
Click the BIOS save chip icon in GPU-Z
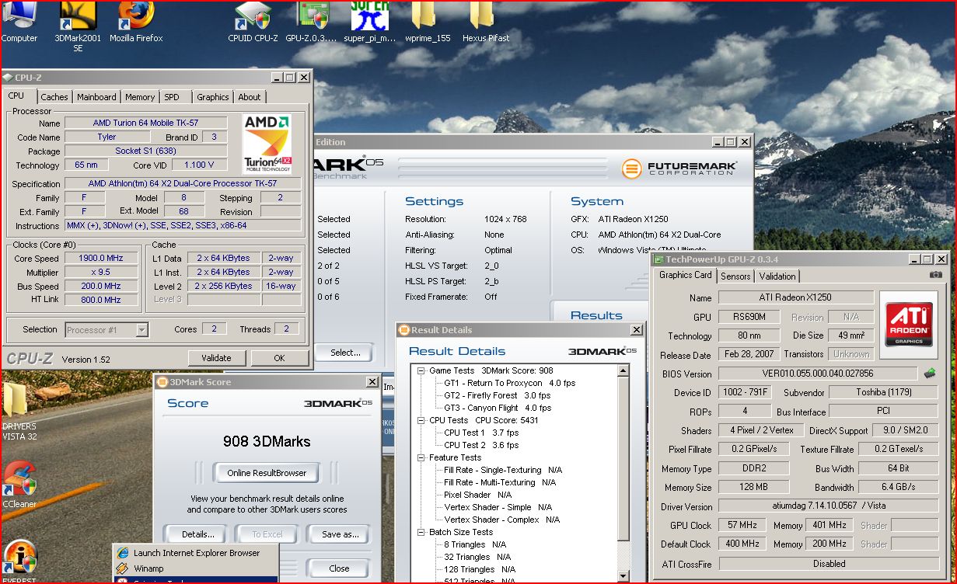[x=930, y=374]
